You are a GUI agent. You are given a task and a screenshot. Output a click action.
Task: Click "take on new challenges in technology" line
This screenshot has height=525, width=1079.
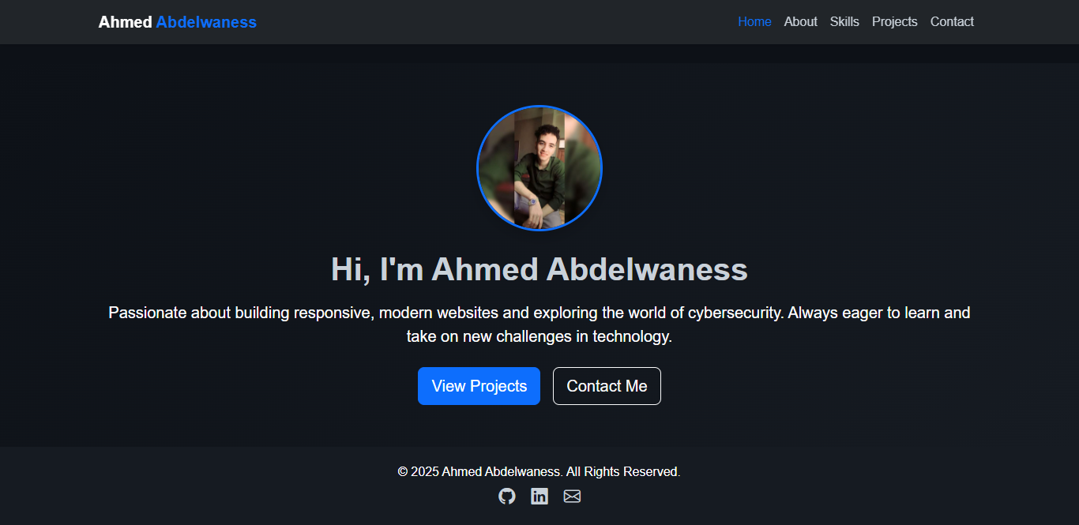(539, 336)
